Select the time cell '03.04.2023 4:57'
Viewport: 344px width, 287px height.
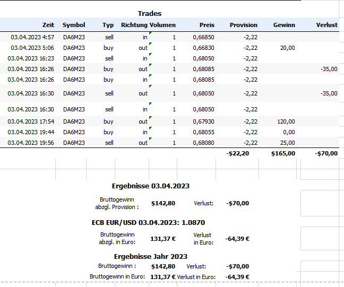coord(32,37)
